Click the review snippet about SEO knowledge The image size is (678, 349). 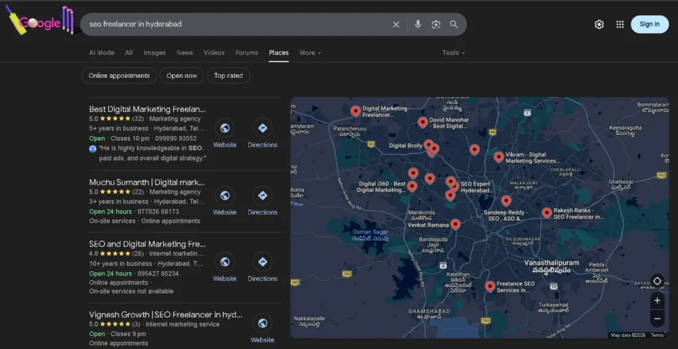point(152,153)
